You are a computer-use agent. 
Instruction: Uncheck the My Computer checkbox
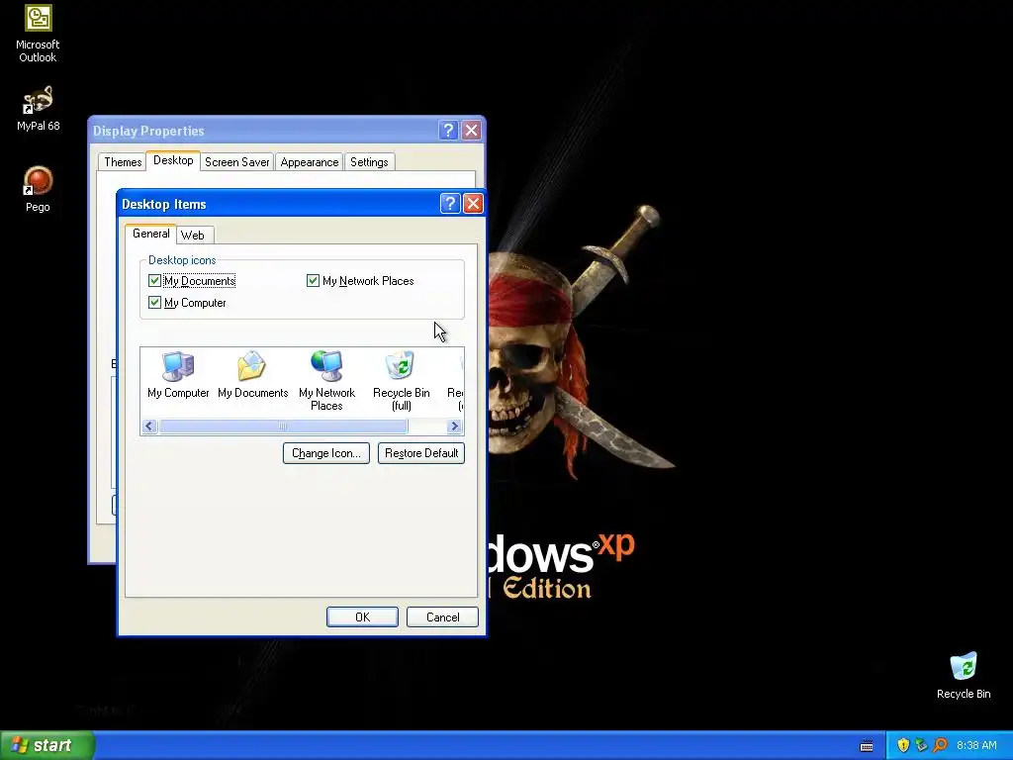154,303
